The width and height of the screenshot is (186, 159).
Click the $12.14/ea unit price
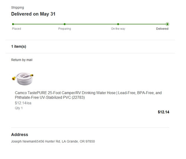tap(23, 103)
